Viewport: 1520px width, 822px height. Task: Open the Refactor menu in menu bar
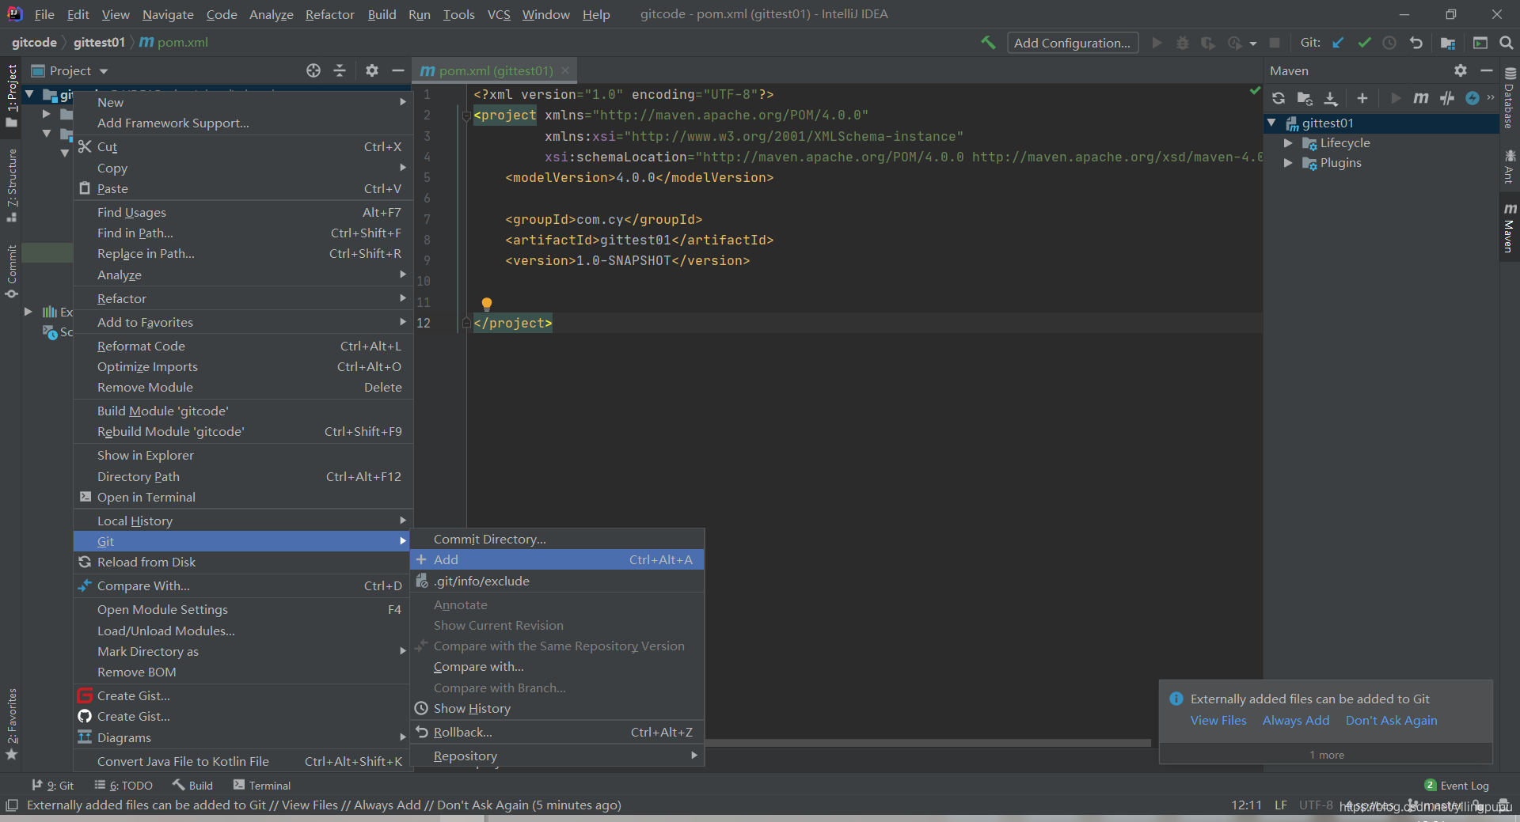click(330, 14)
